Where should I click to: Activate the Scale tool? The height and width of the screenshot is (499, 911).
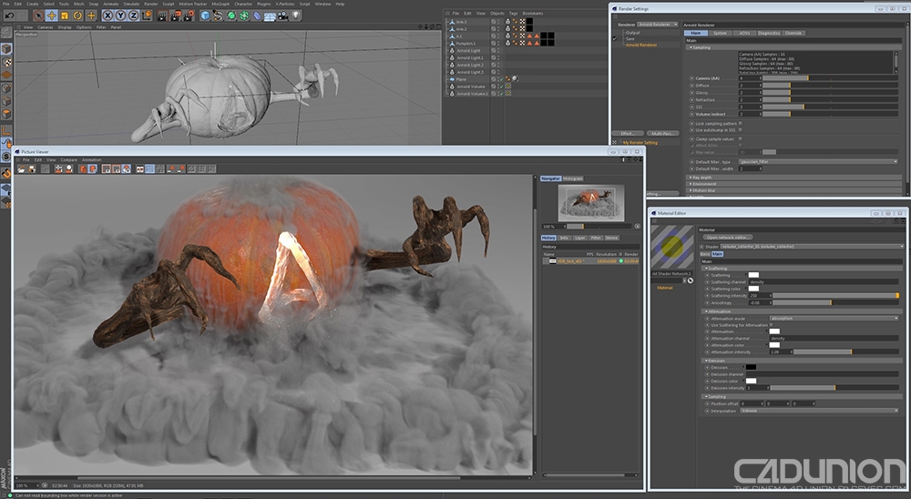(x=65, y=15)
